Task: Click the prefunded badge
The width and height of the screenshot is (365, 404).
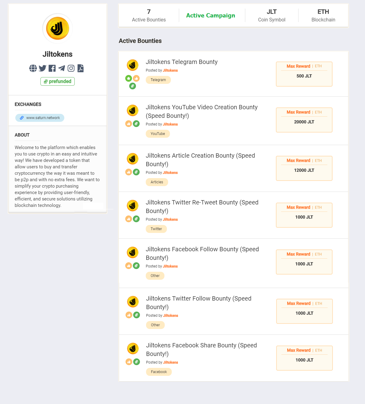Action: 58,81
